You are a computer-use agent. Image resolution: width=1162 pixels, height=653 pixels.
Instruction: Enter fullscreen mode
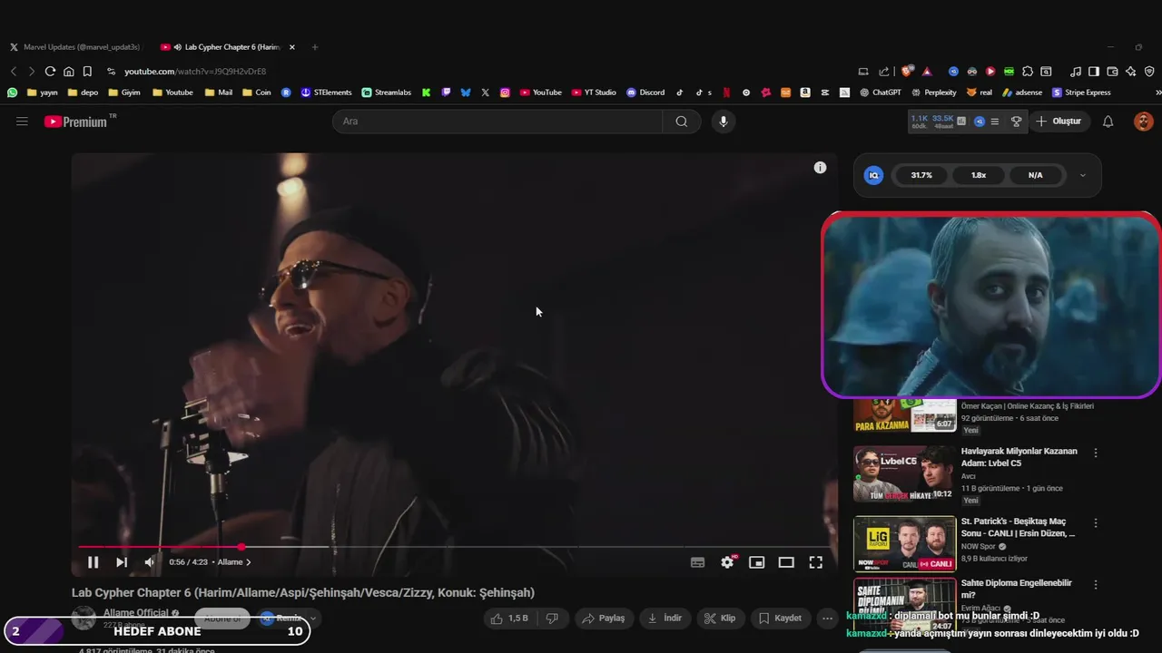[816, 562]
